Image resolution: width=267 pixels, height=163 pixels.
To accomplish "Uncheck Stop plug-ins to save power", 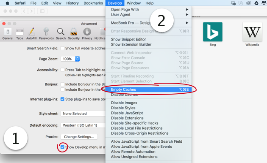I will coord(62,99).
